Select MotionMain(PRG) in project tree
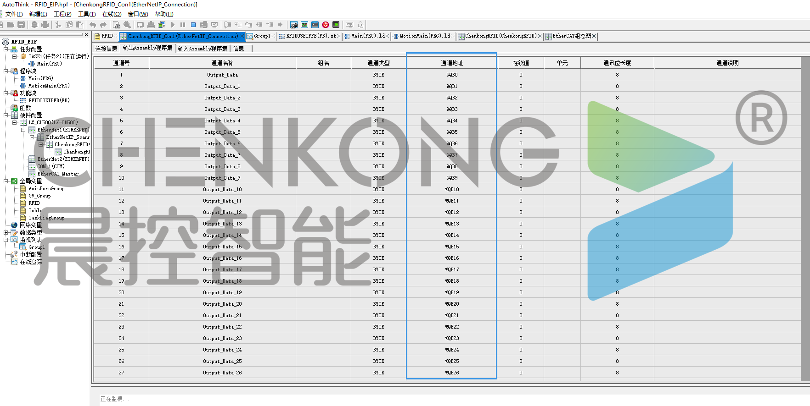The width and height of the screenshot is (810, 406). click(49, 86)
